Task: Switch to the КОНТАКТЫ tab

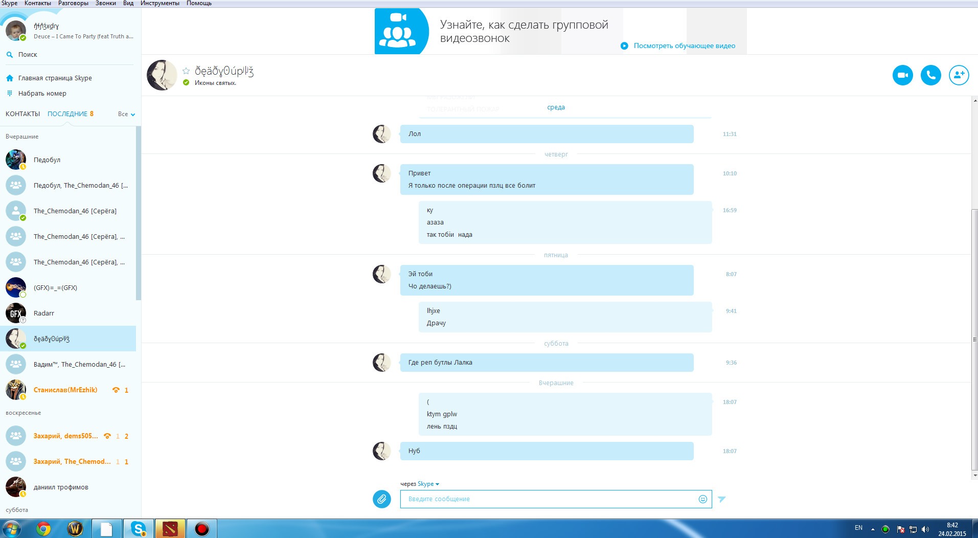Action: 22,114
